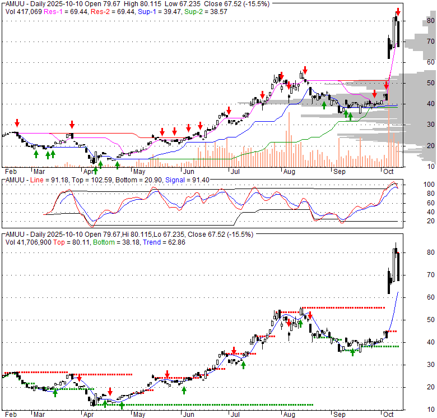Image resolution: width=437 pixels, height=418 pixels.
Task: Click the 50 price tick on bottom chart
Action: (x=431, y=319)
